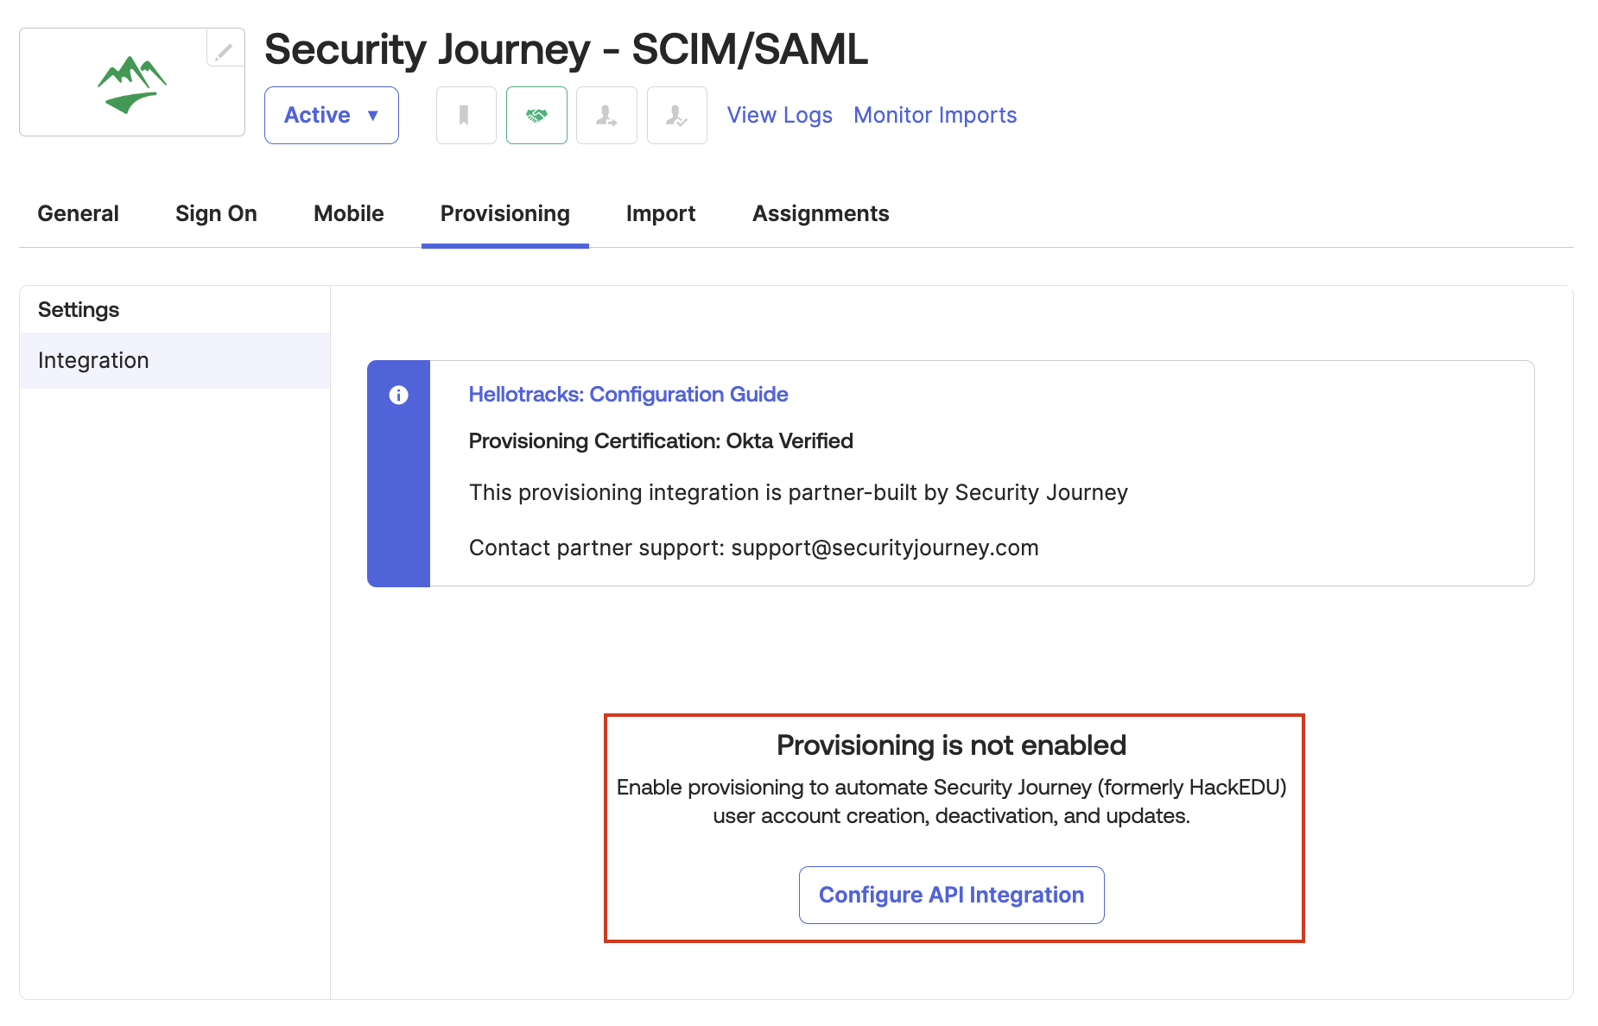This screenshot has height=1026, width=1598.
Task: Switch to the General tab
Action: click(x=78, y=213)
